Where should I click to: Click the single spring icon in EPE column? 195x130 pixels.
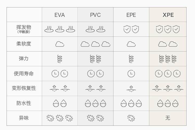[131, 59]
